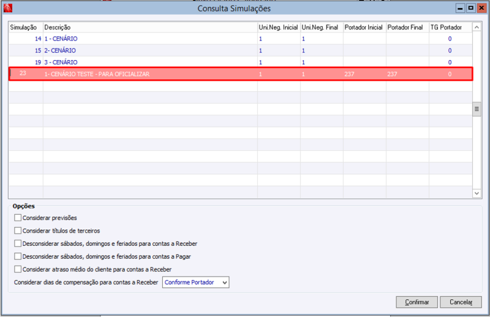The image size is (490, 317).
Task: Sort by the Descrição column header
Action: coord(150,27)
